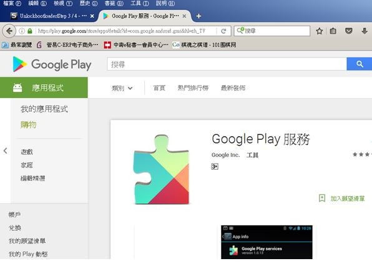Click the green padlock security icon
This screenshot has height=266, width=372.
click(30, 31)
